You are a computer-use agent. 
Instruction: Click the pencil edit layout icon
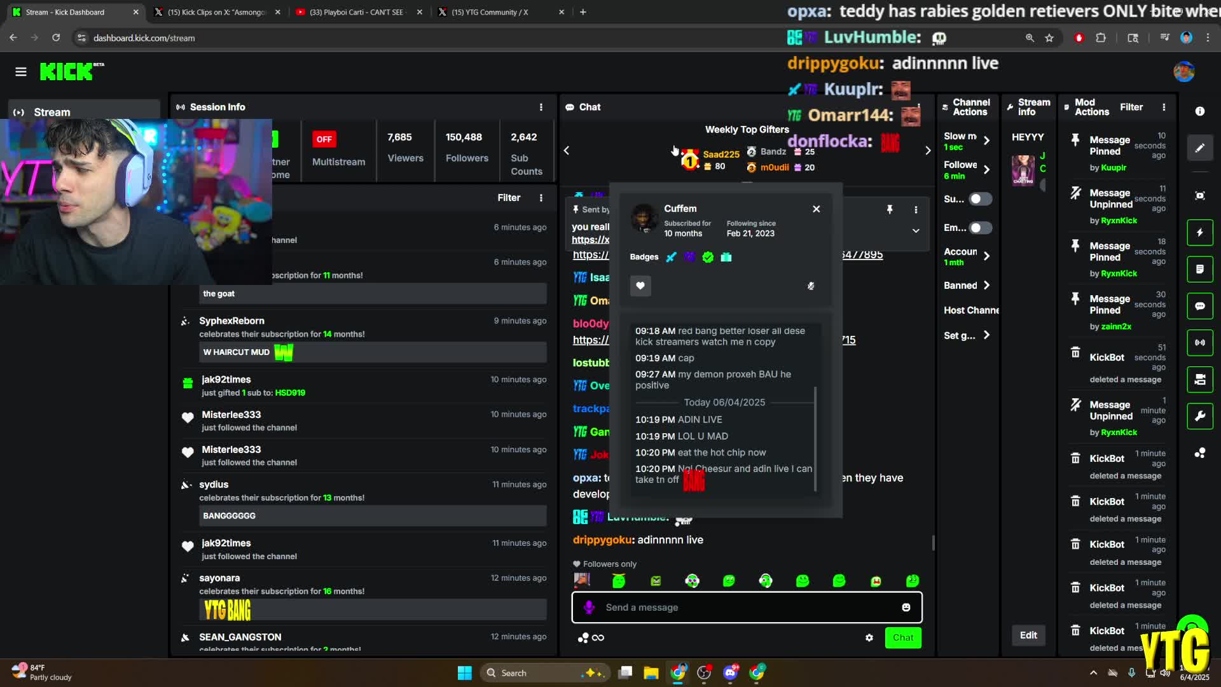(1200, 148)
